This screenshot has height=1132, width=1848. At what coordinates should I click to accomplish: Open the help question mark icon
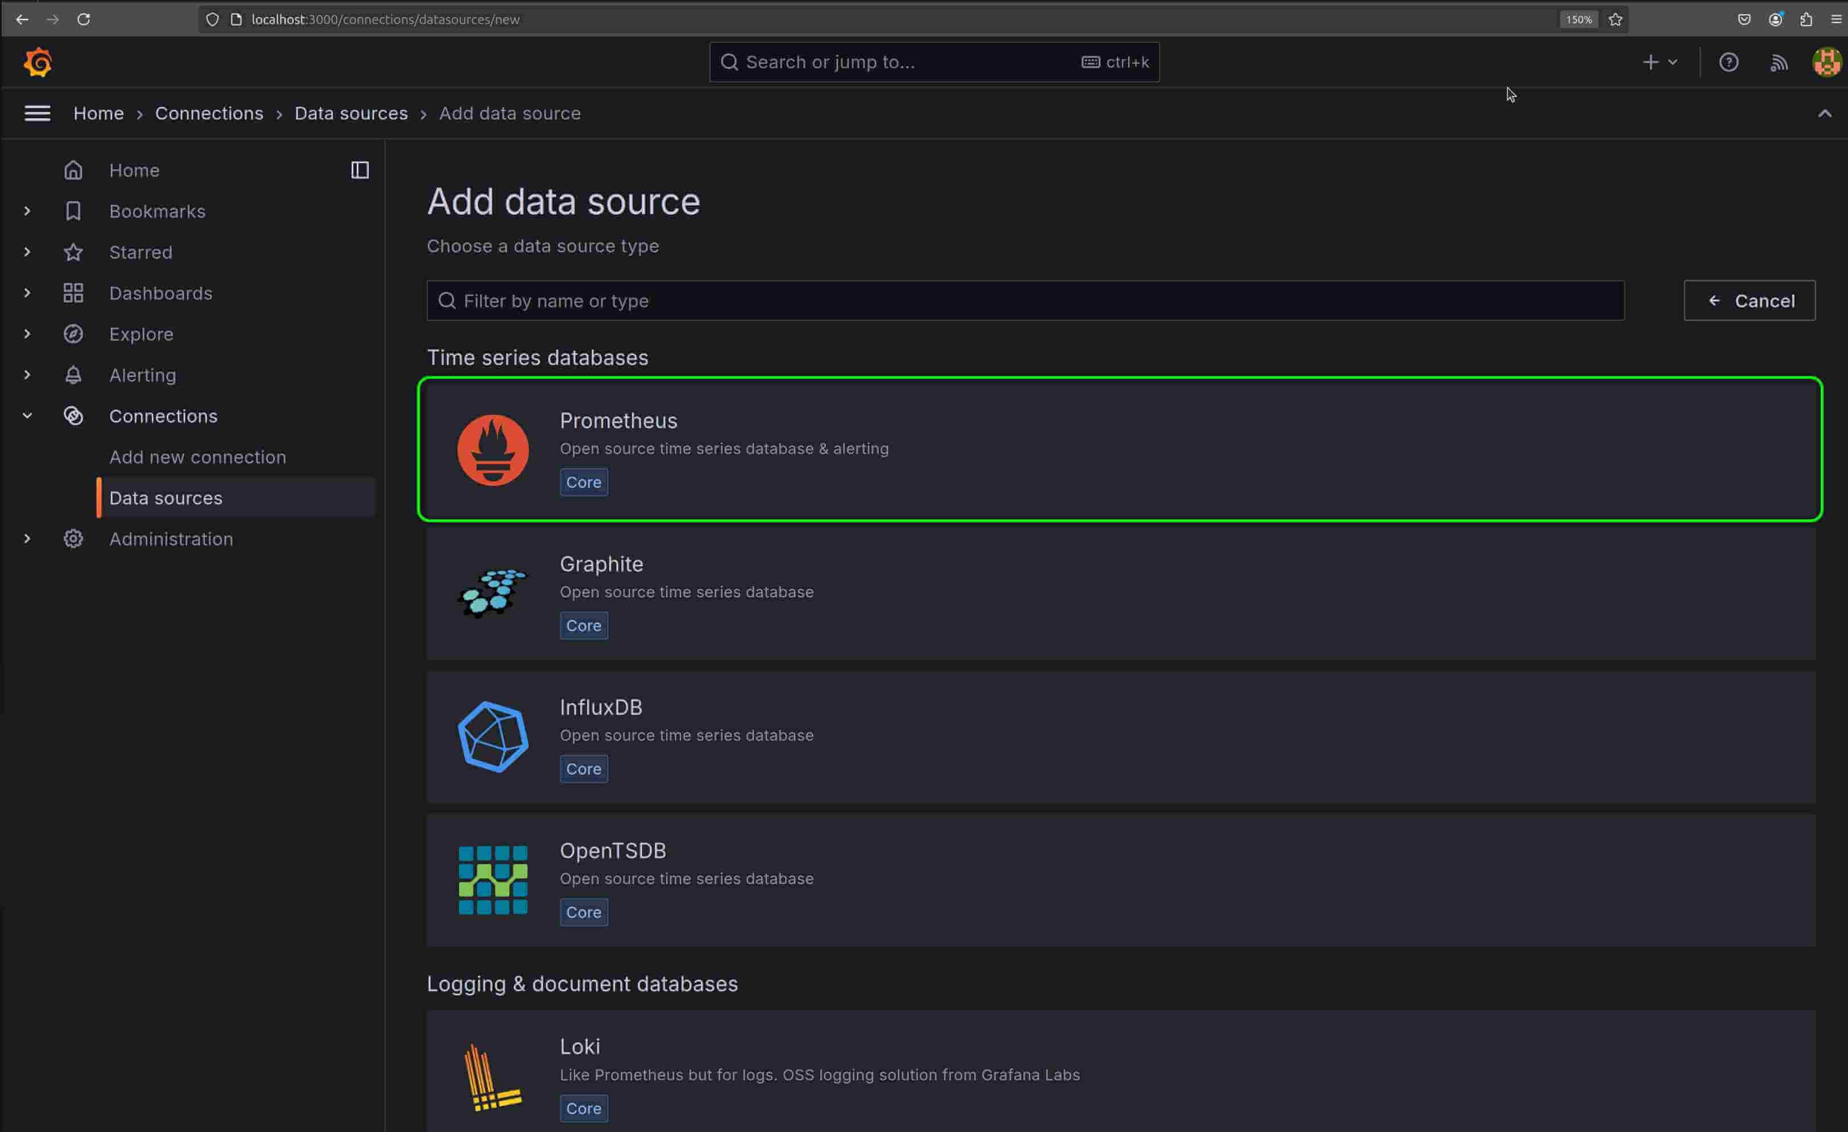coord(1729,61)
